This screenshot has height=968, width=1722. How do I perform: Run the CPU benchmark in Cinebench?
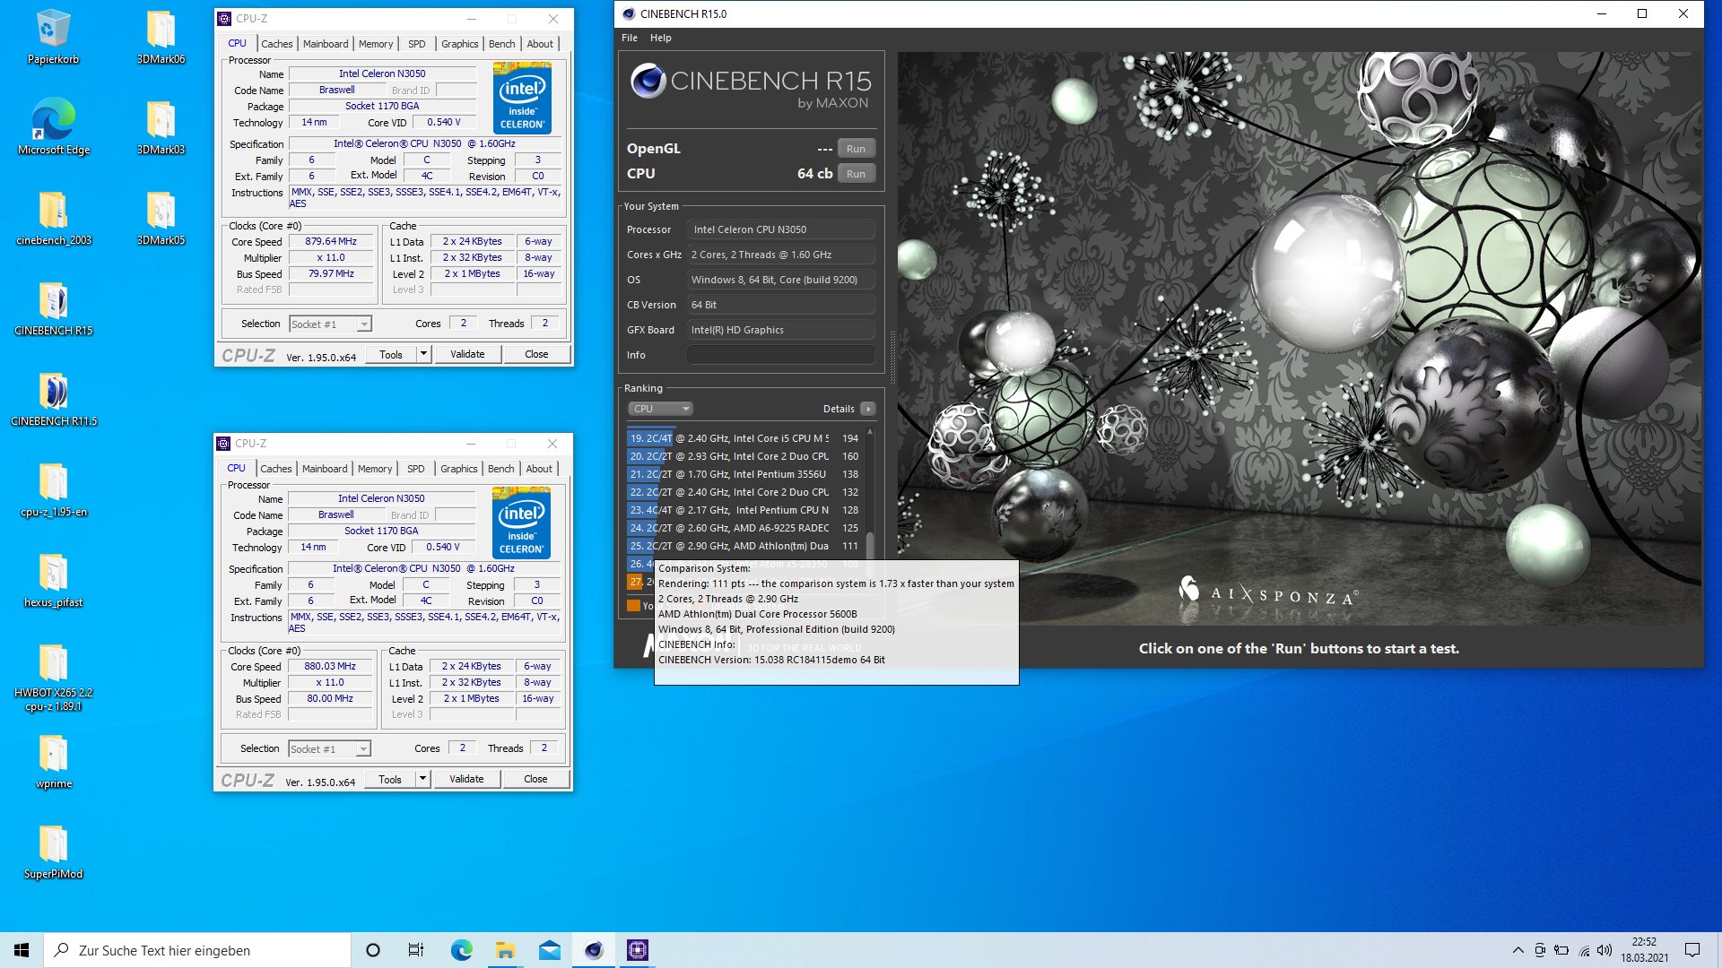857,174
